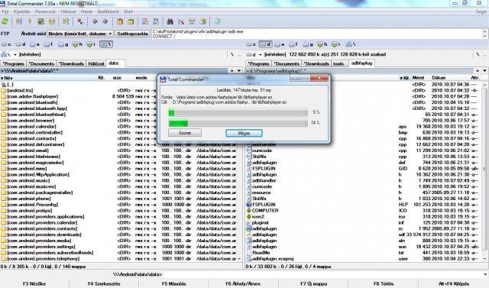This screenshot has height=288, width=489.
Task: Open the Beállítások menu
Action: [x=108, y=11]
